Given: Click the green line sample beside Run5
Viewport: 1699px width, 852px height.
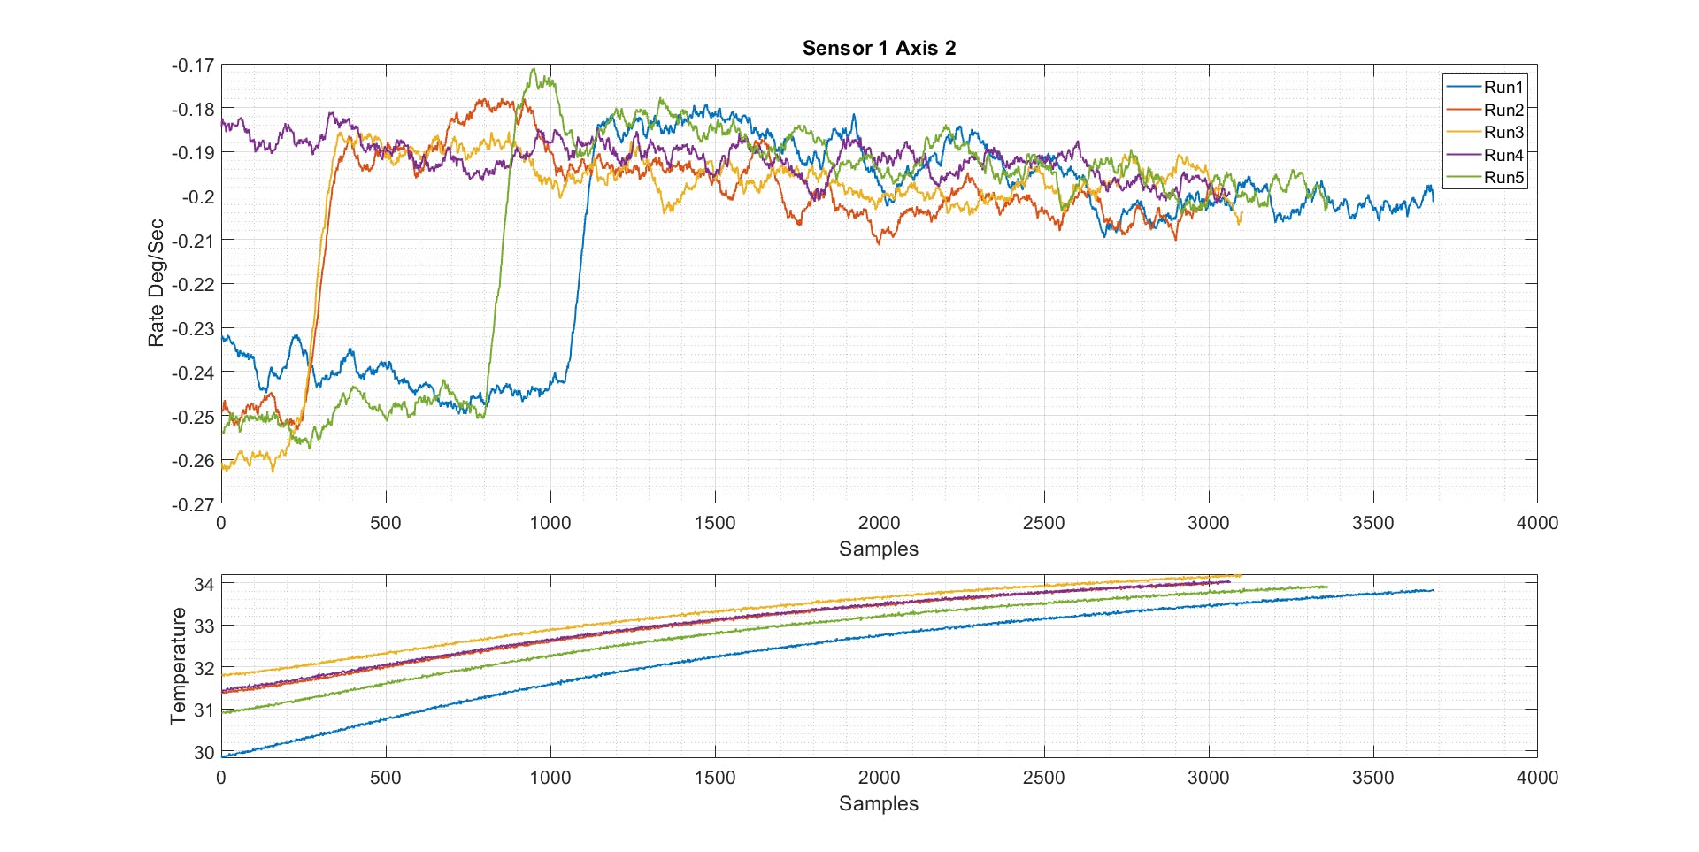Looking at the screenshot, I should point(1464,177).
